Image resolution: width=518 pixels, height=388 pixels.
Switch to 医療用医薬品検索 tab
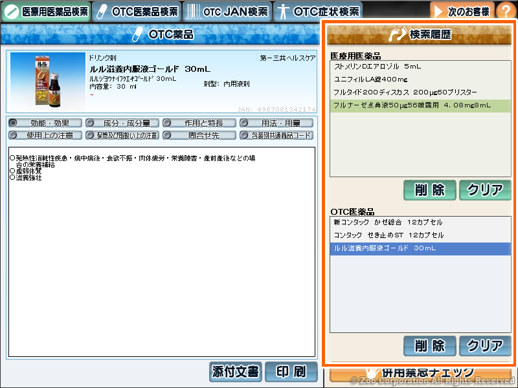46,12
